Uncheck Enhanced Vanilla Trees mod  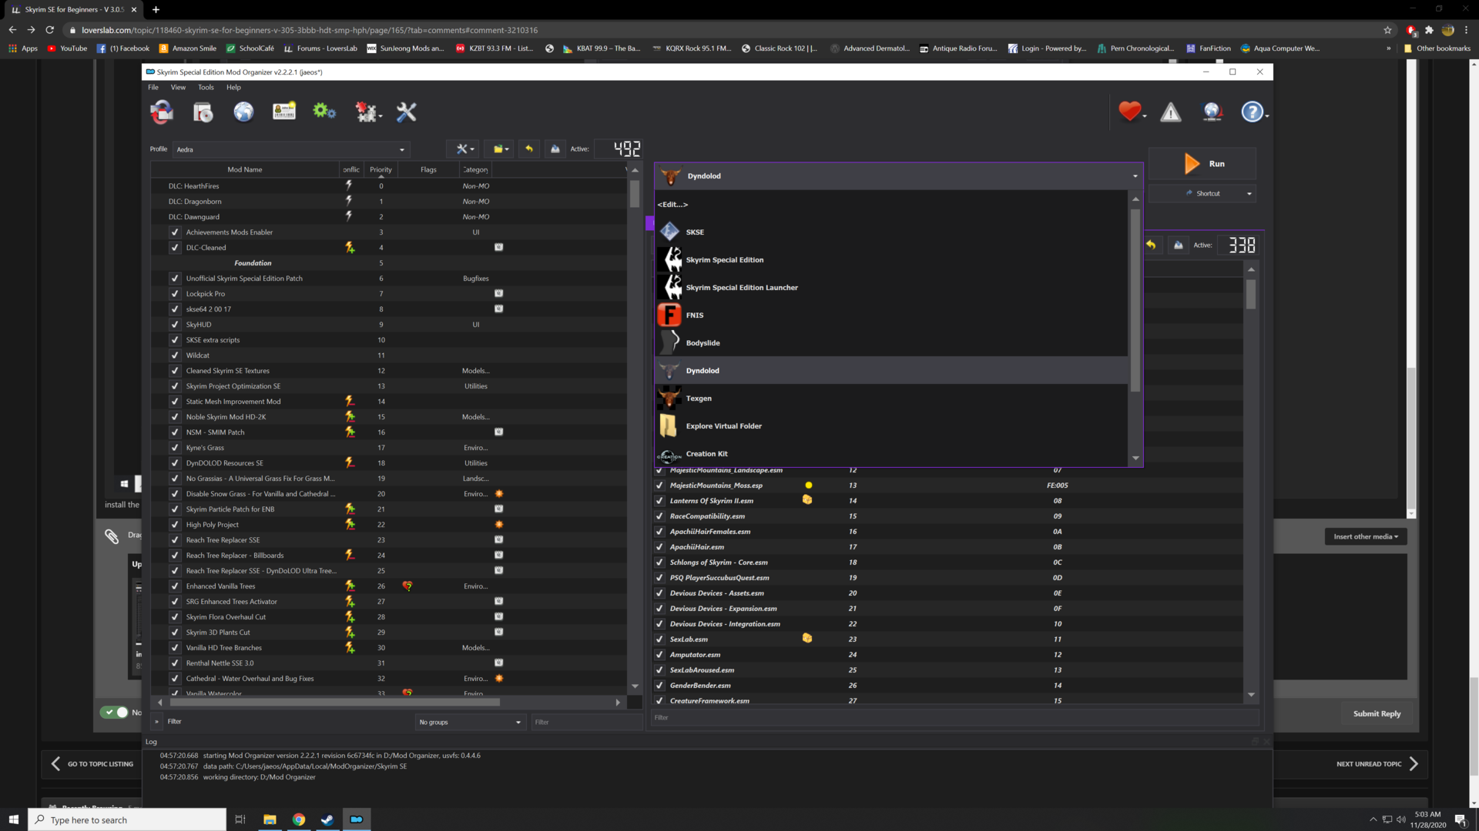tap(175, 586)
